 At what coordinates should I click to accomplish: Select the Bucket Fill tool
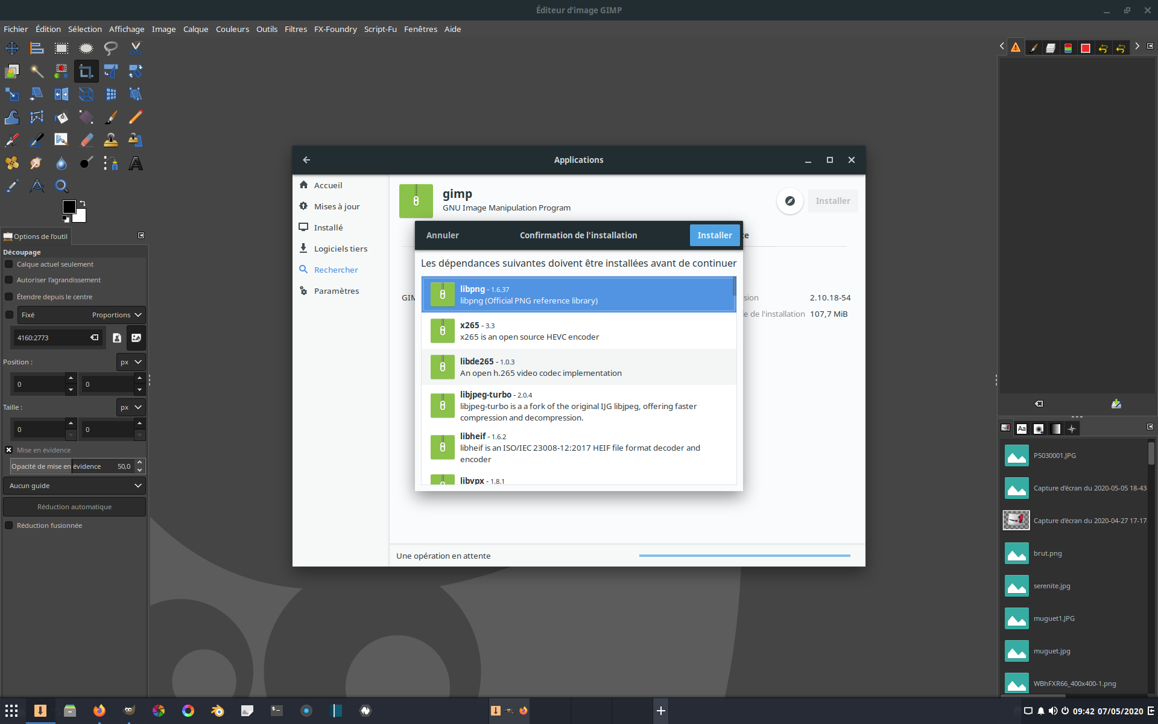tap(62, 118)
